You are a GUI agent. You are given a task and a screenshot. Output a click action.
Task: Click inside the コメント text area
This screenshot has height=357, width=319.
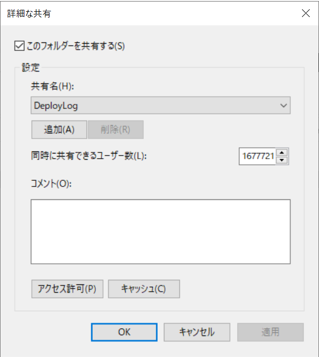160,231
